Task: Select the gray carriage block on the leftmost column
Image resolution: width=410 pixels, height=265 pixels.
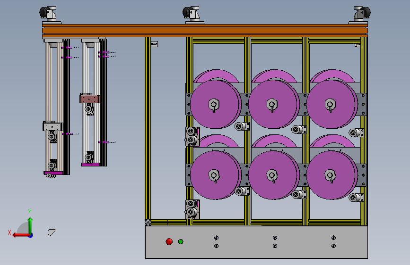Action: tap(52, 126)
